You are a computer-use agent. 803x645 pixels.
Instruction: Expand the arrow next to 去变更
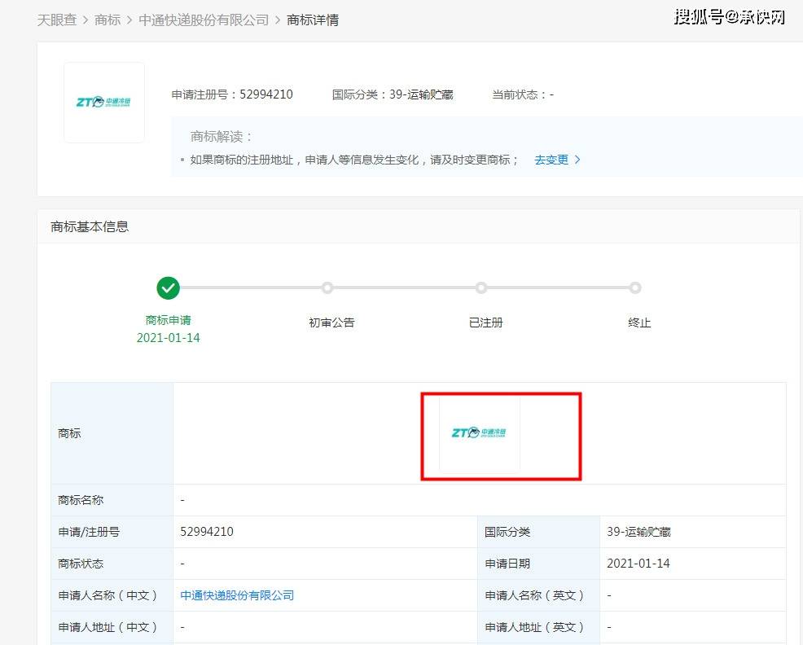click(577, 160)
